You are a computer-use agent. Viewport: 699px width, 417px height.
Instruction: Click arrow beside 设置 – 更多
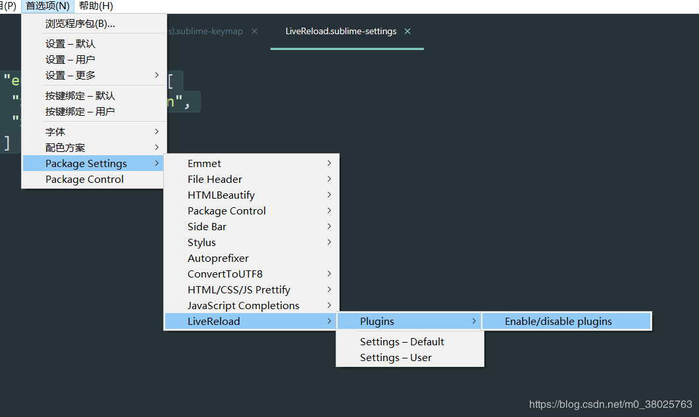click(x=157, y=75)
